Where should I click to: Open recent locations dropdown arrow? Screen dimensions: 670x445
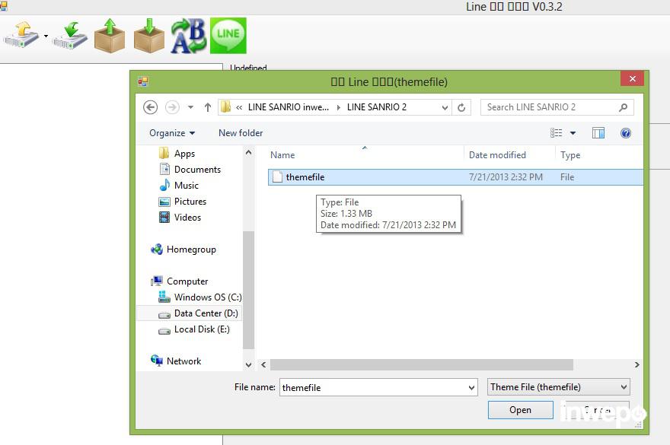pos(190,107)
